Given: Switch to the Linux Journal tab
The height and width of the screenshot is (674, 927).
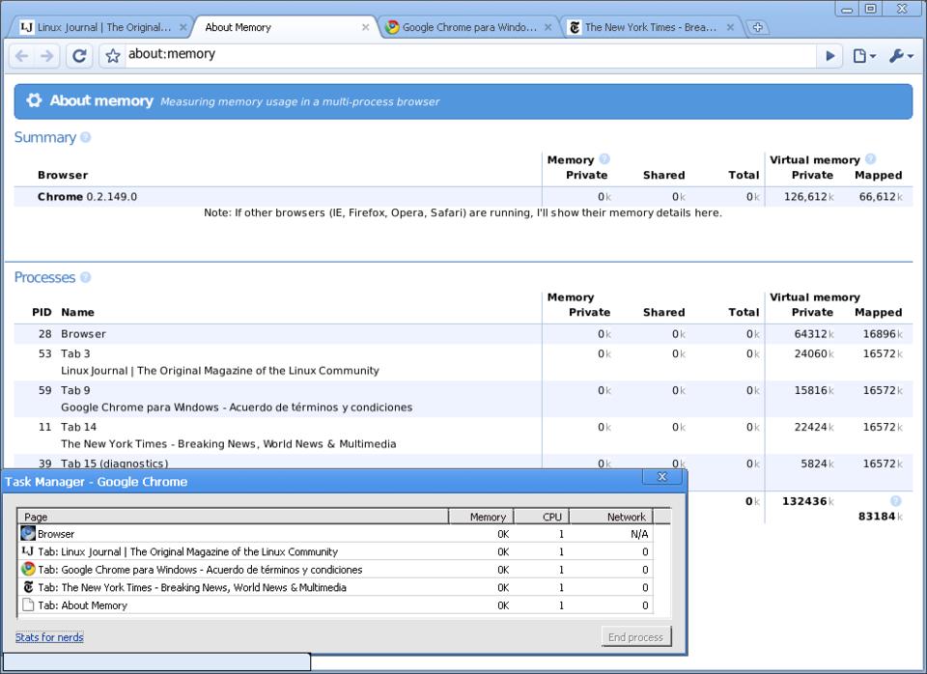Looking at the screenshot, I should (97, 27).
